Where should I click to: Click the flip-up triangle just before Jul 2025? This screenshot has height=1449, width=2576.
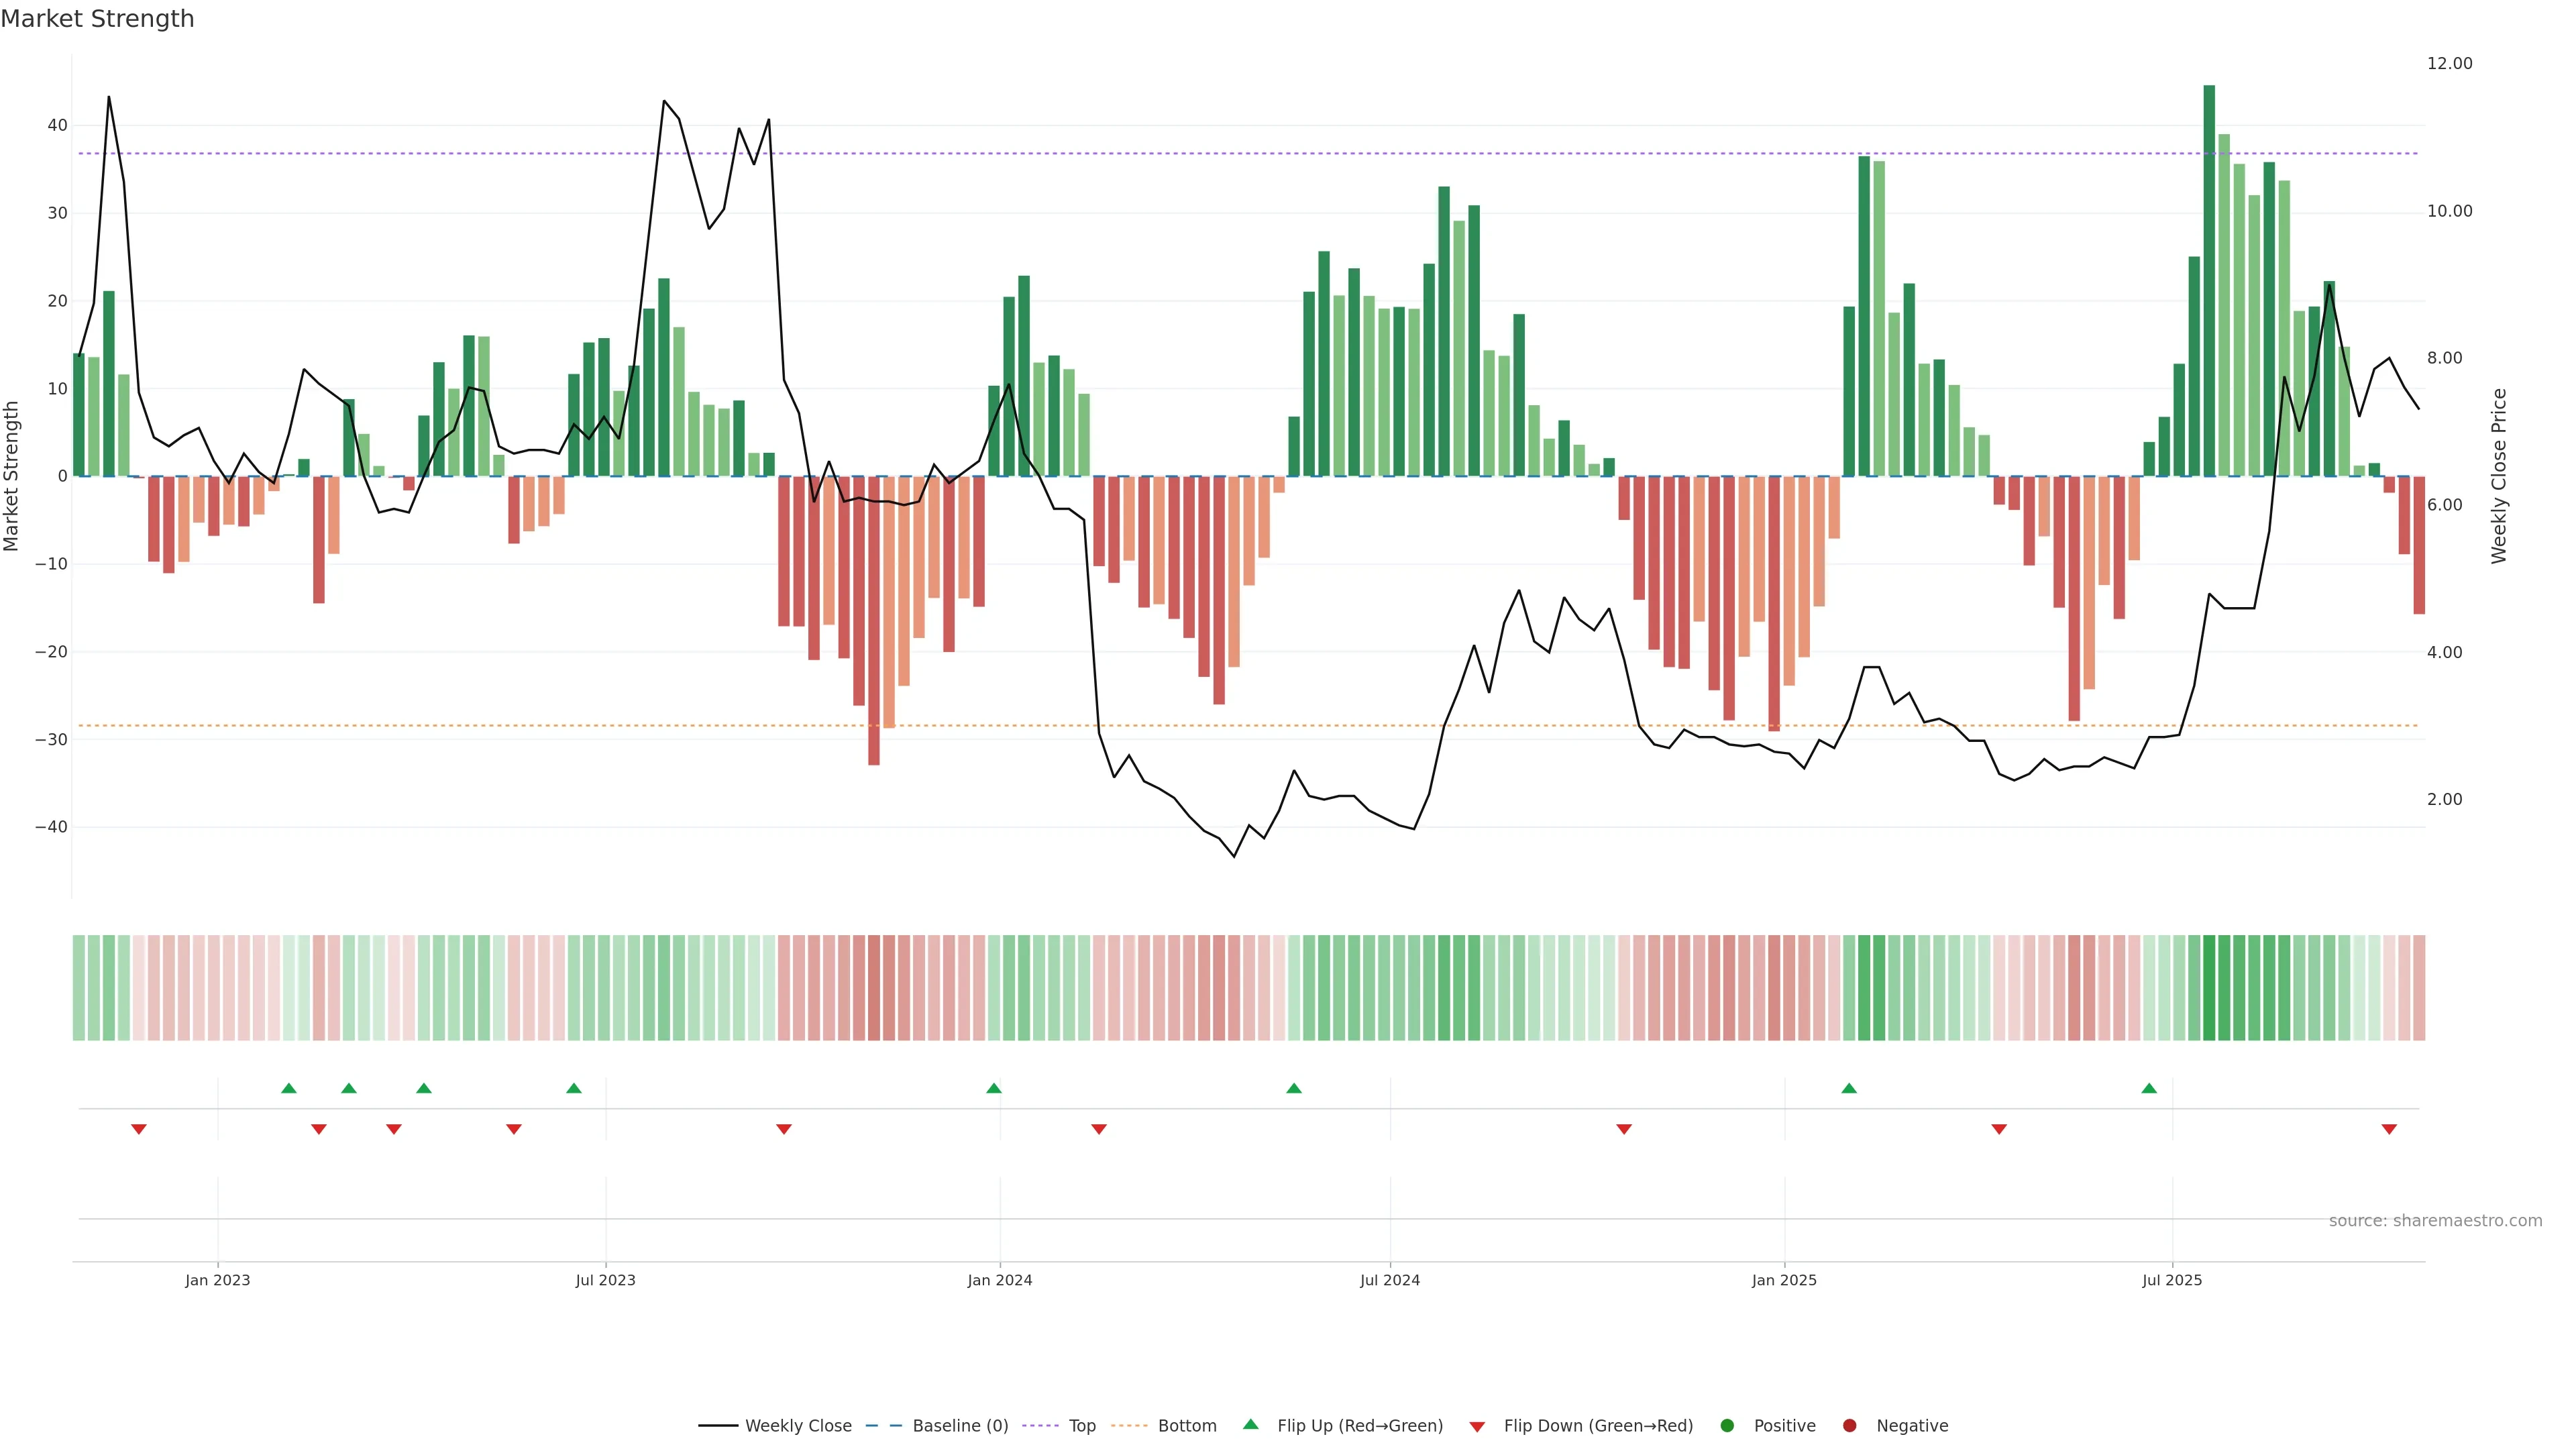2149,1088
